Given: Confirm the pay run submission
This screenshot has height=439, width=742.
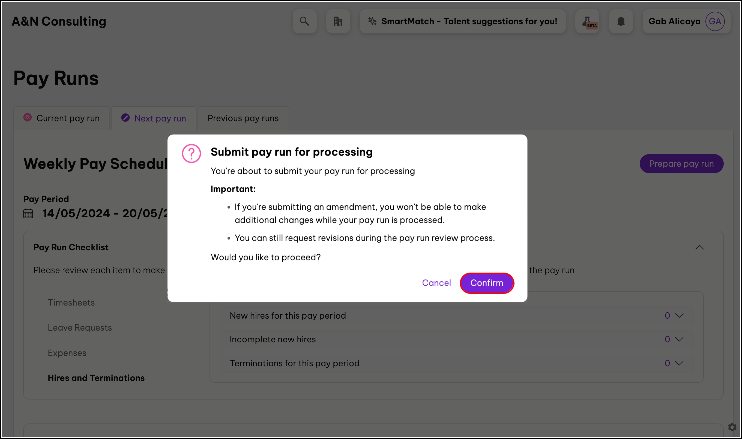Looking at the screenshot, I should [x=487, y=283].
